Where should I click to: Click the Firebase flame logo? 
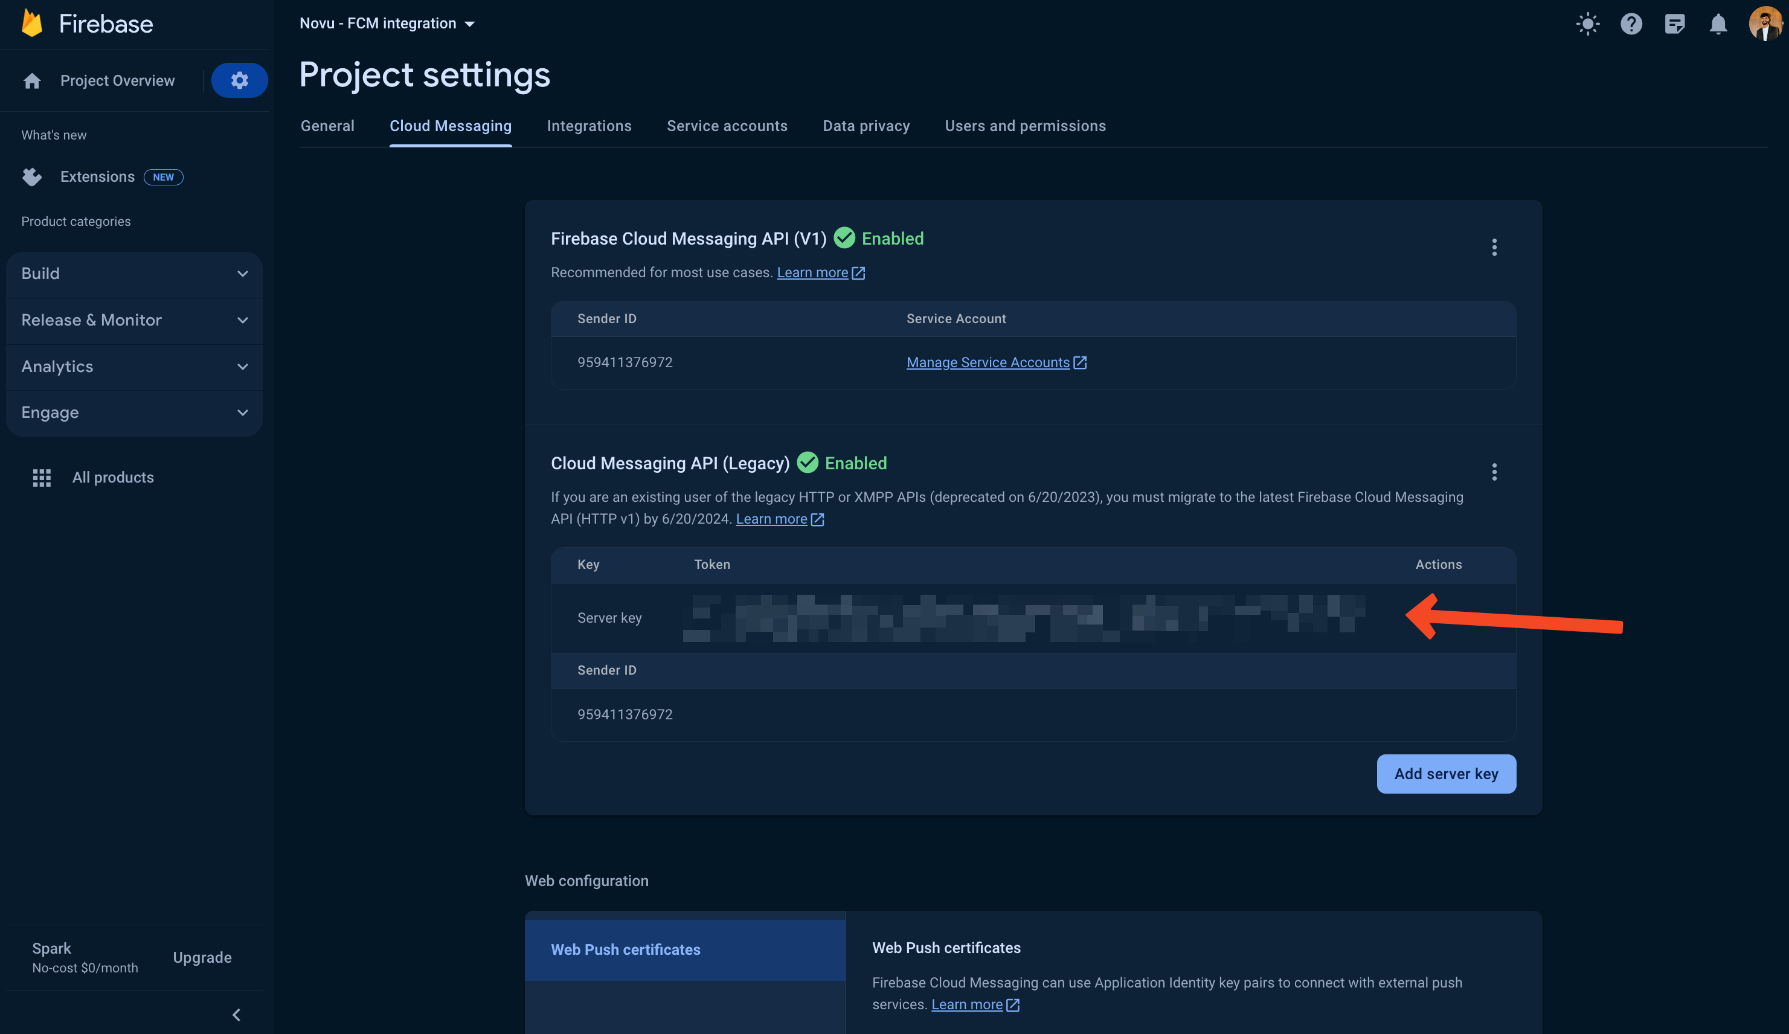32,24
